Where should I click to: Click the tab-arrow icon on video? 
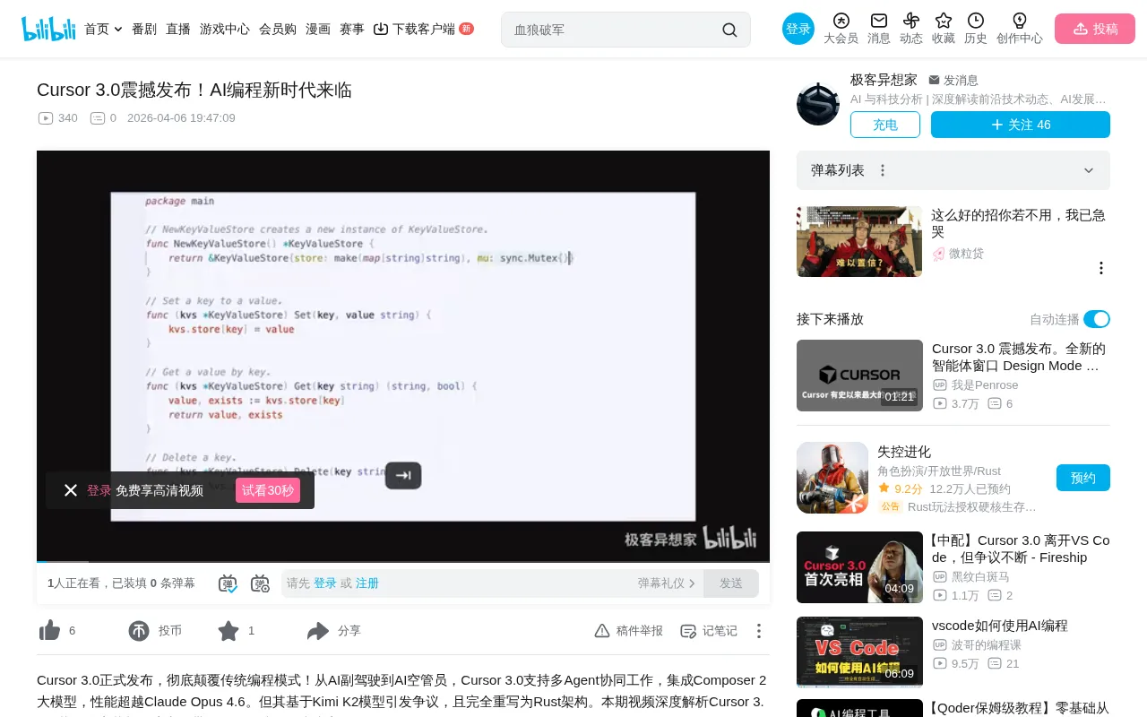coord(403,476)
